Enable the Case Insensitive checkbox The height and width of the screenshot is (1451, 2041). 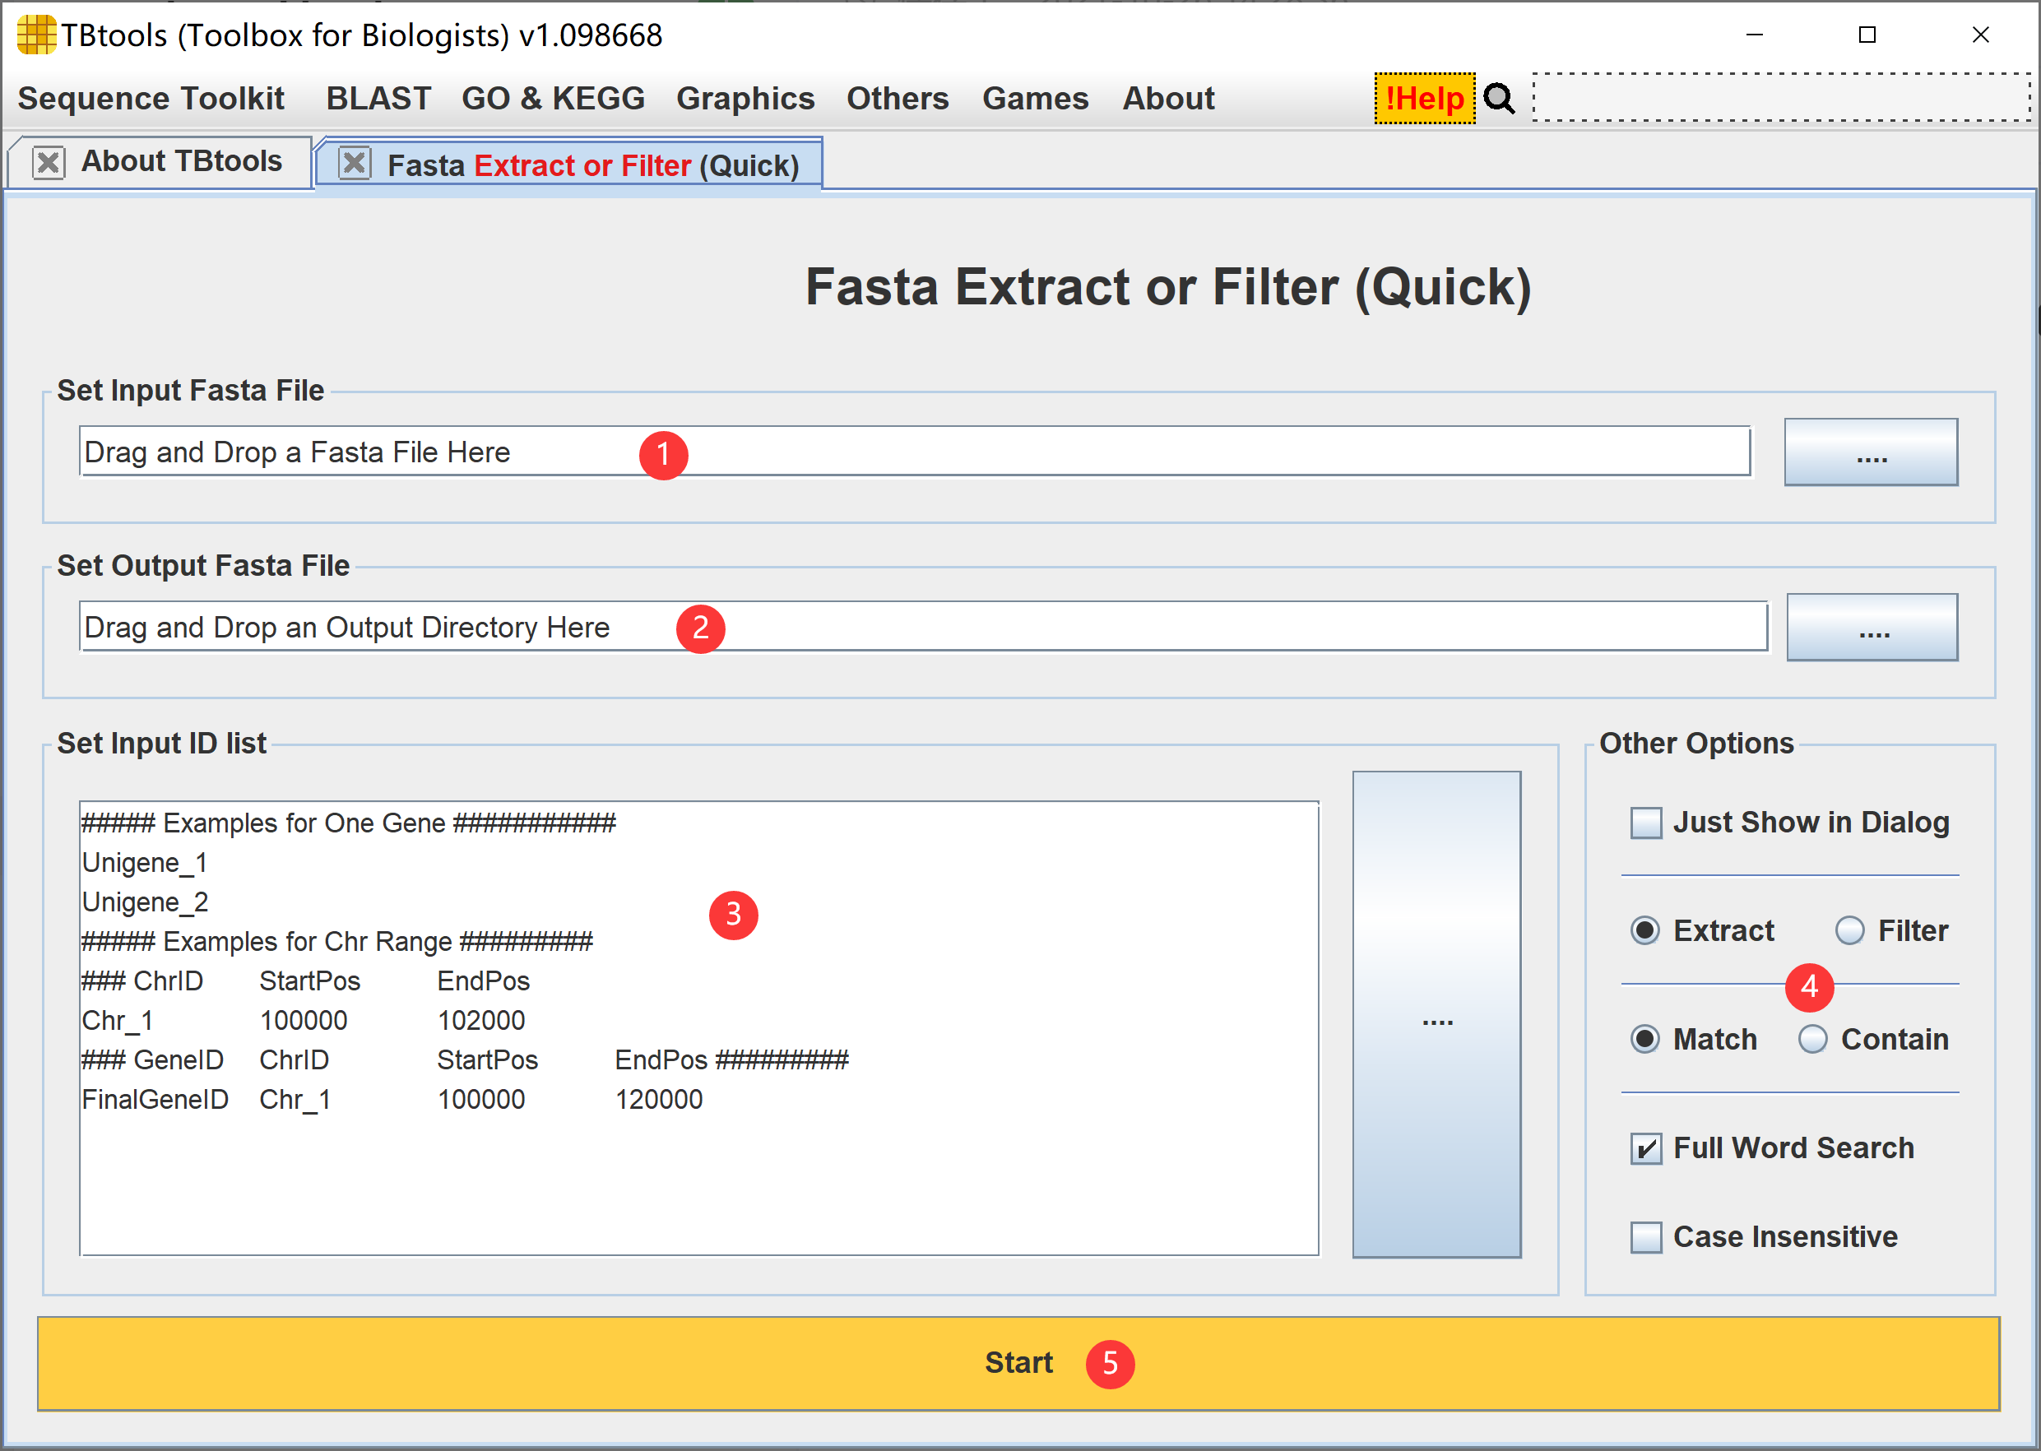tap(1646, 1237)
